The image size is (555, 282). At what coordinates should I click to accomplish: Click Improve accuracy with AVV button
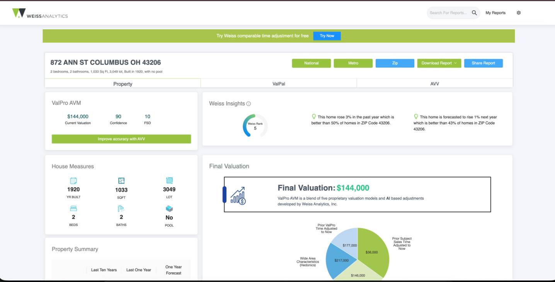tap(121, 139)
